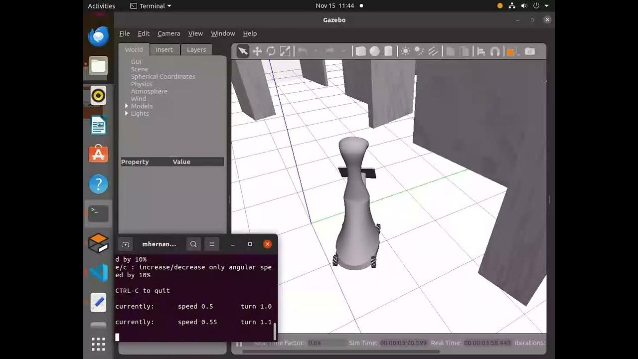Screen dimensions: 638x359
Task: Select the translate mode tool
Action: pos(257,51)
